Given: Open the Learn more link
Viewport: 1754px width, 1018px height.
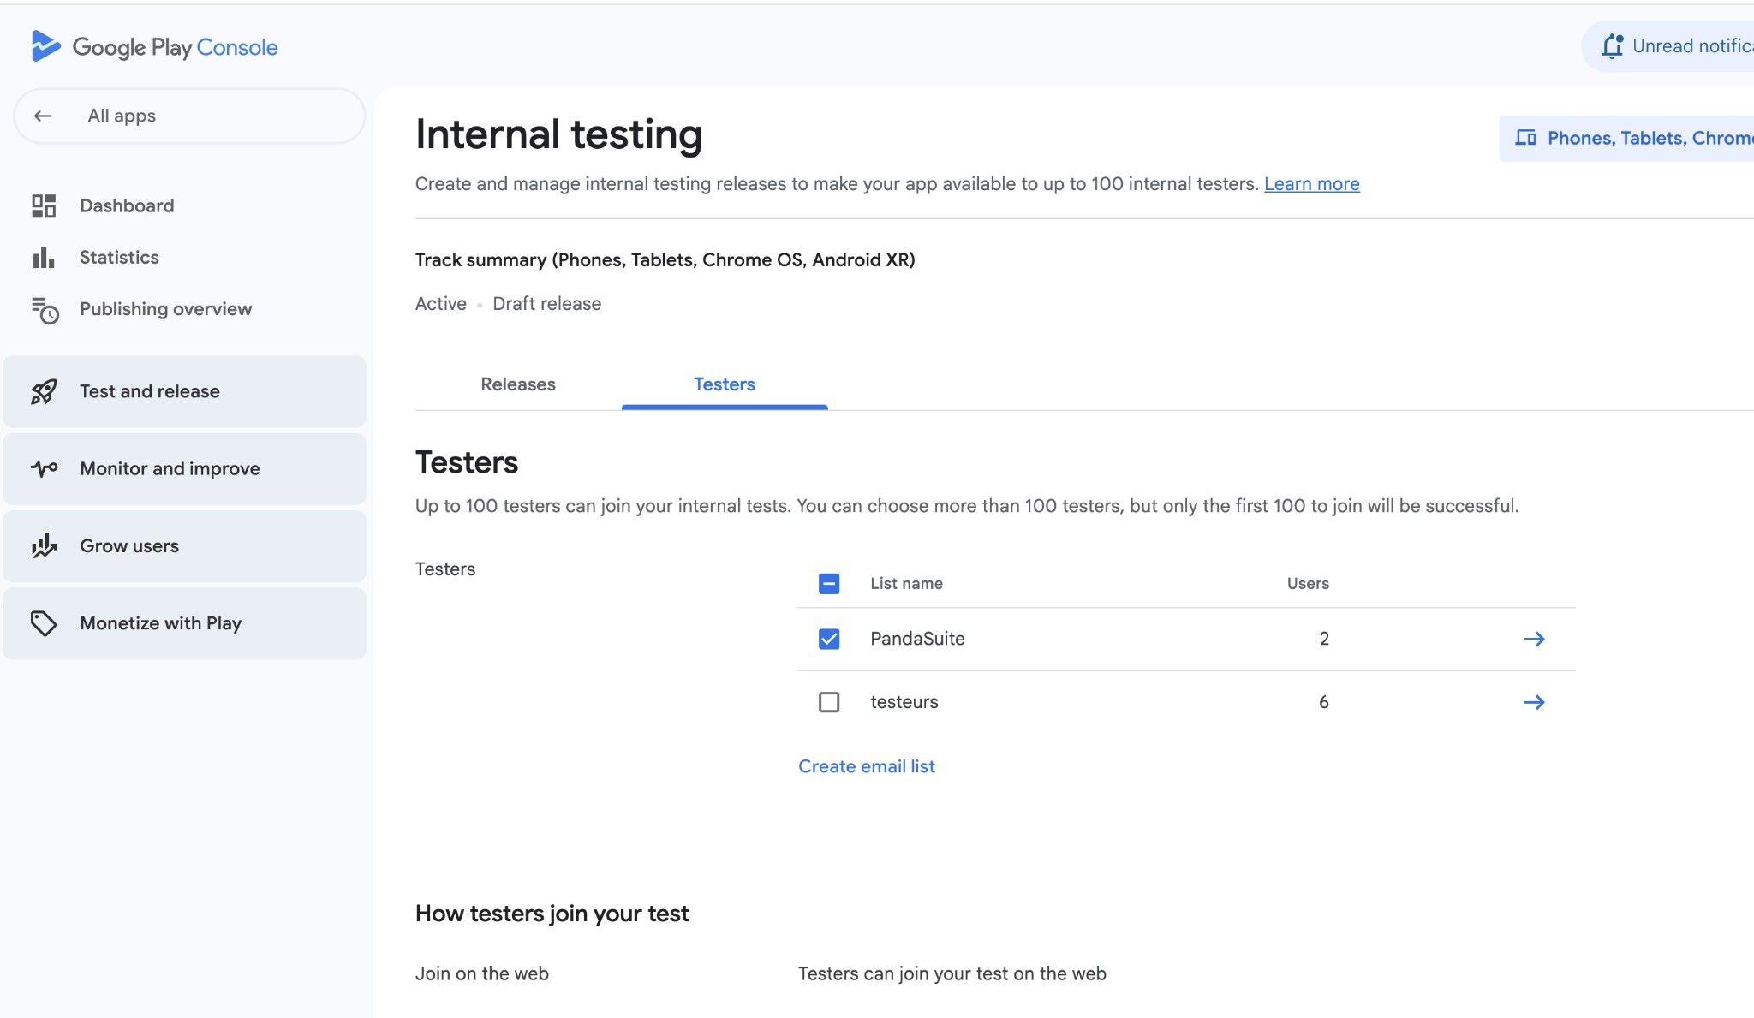Looking at the screenshot, I should coord(1311,183).
